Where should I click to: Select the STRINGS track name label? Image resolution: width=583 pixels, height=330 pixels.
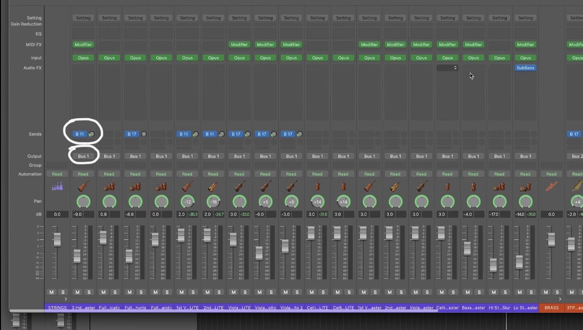57,308
